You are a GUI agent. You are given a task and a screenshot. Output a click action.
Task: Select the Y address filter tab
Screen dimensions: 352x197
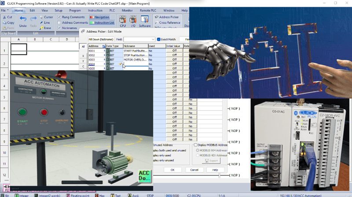83,61
